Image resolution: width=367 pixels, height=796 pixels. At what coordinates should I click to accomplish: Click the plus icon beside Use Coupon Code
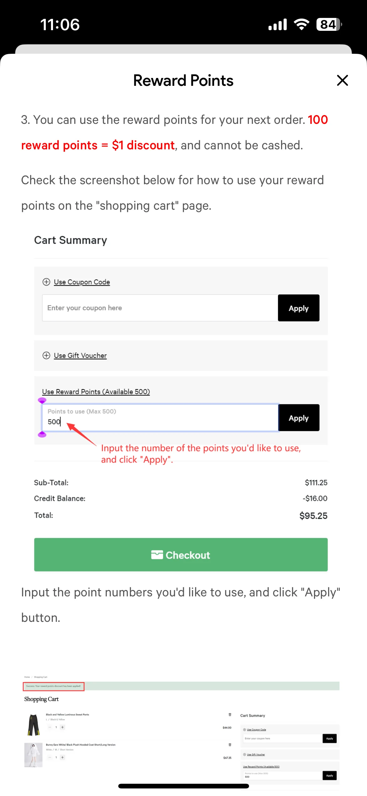46,282
